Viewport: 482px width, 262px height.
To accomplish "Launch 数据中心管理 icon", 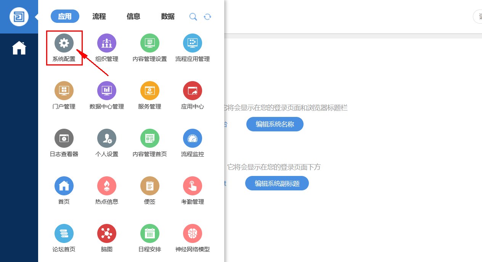I will [107, 91].
